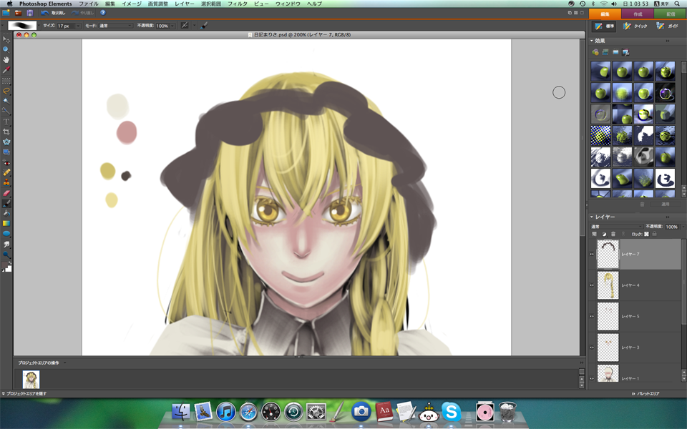Select the Magic Wand tool
This screenshot has height=429, width=687.
coord(6,101)
